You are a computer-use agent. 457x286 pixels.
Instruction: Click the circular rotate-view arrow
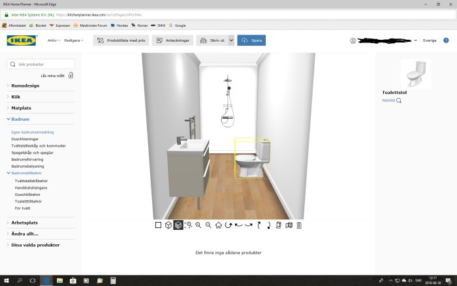228,225
